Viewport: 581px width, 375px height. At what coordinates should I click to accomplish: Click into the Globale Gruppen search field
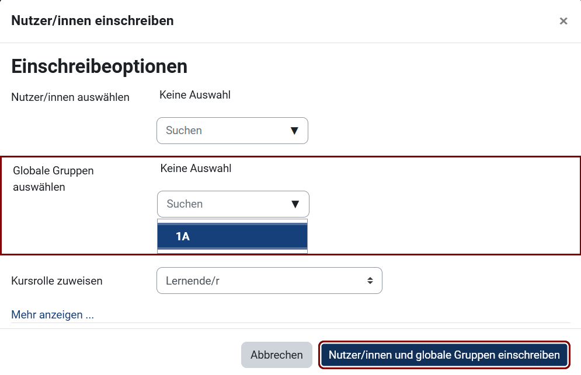(x=216, y=204)
